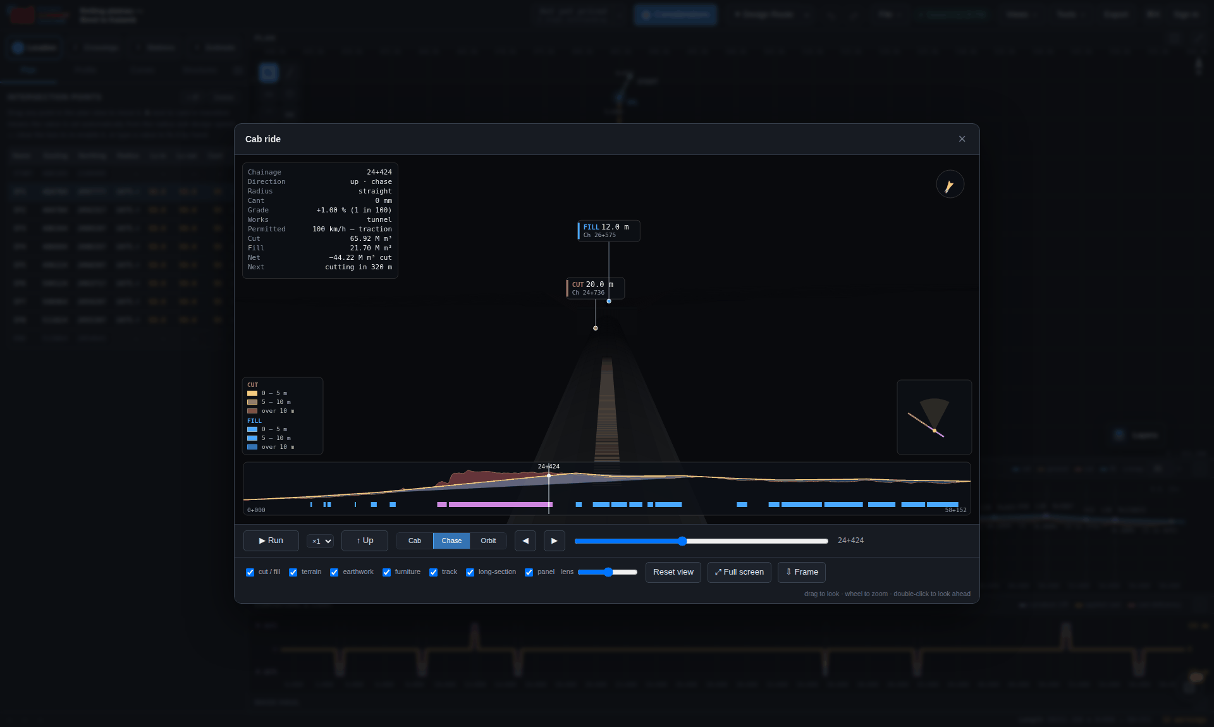Uncheck the panel checkbox
Screen dimensions: 1214x727
529,572
